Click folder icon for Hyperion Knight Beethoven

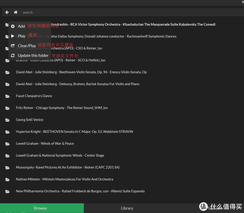pos(7,132)
